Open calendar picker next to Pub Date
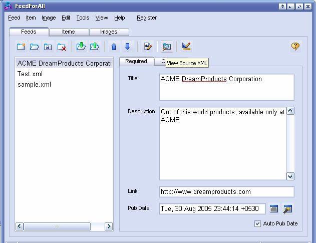316x243 pixels. pos(274,209)
